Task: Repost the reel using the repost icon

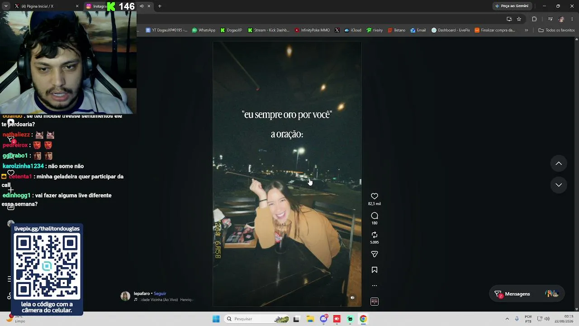Action: pos(375,235)
